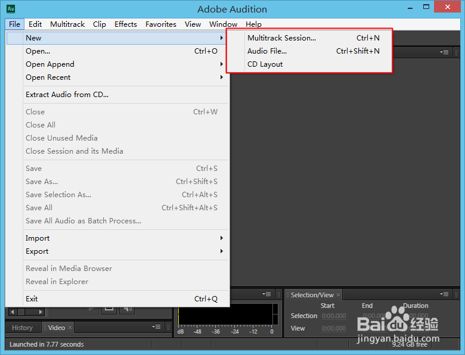Screen dimensions: 465x355
Task: Click the Selection Start time field
Action: point(334,316)
